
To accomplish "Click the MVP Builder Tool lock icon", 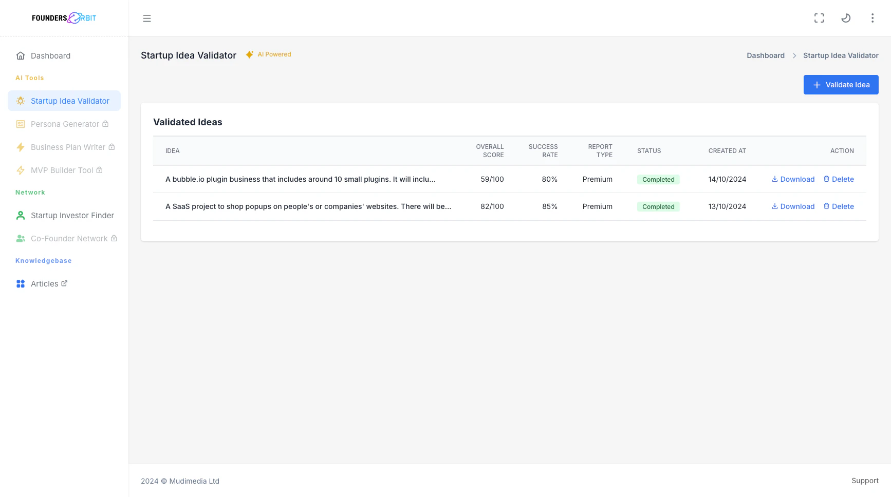I will pos(99,170).
